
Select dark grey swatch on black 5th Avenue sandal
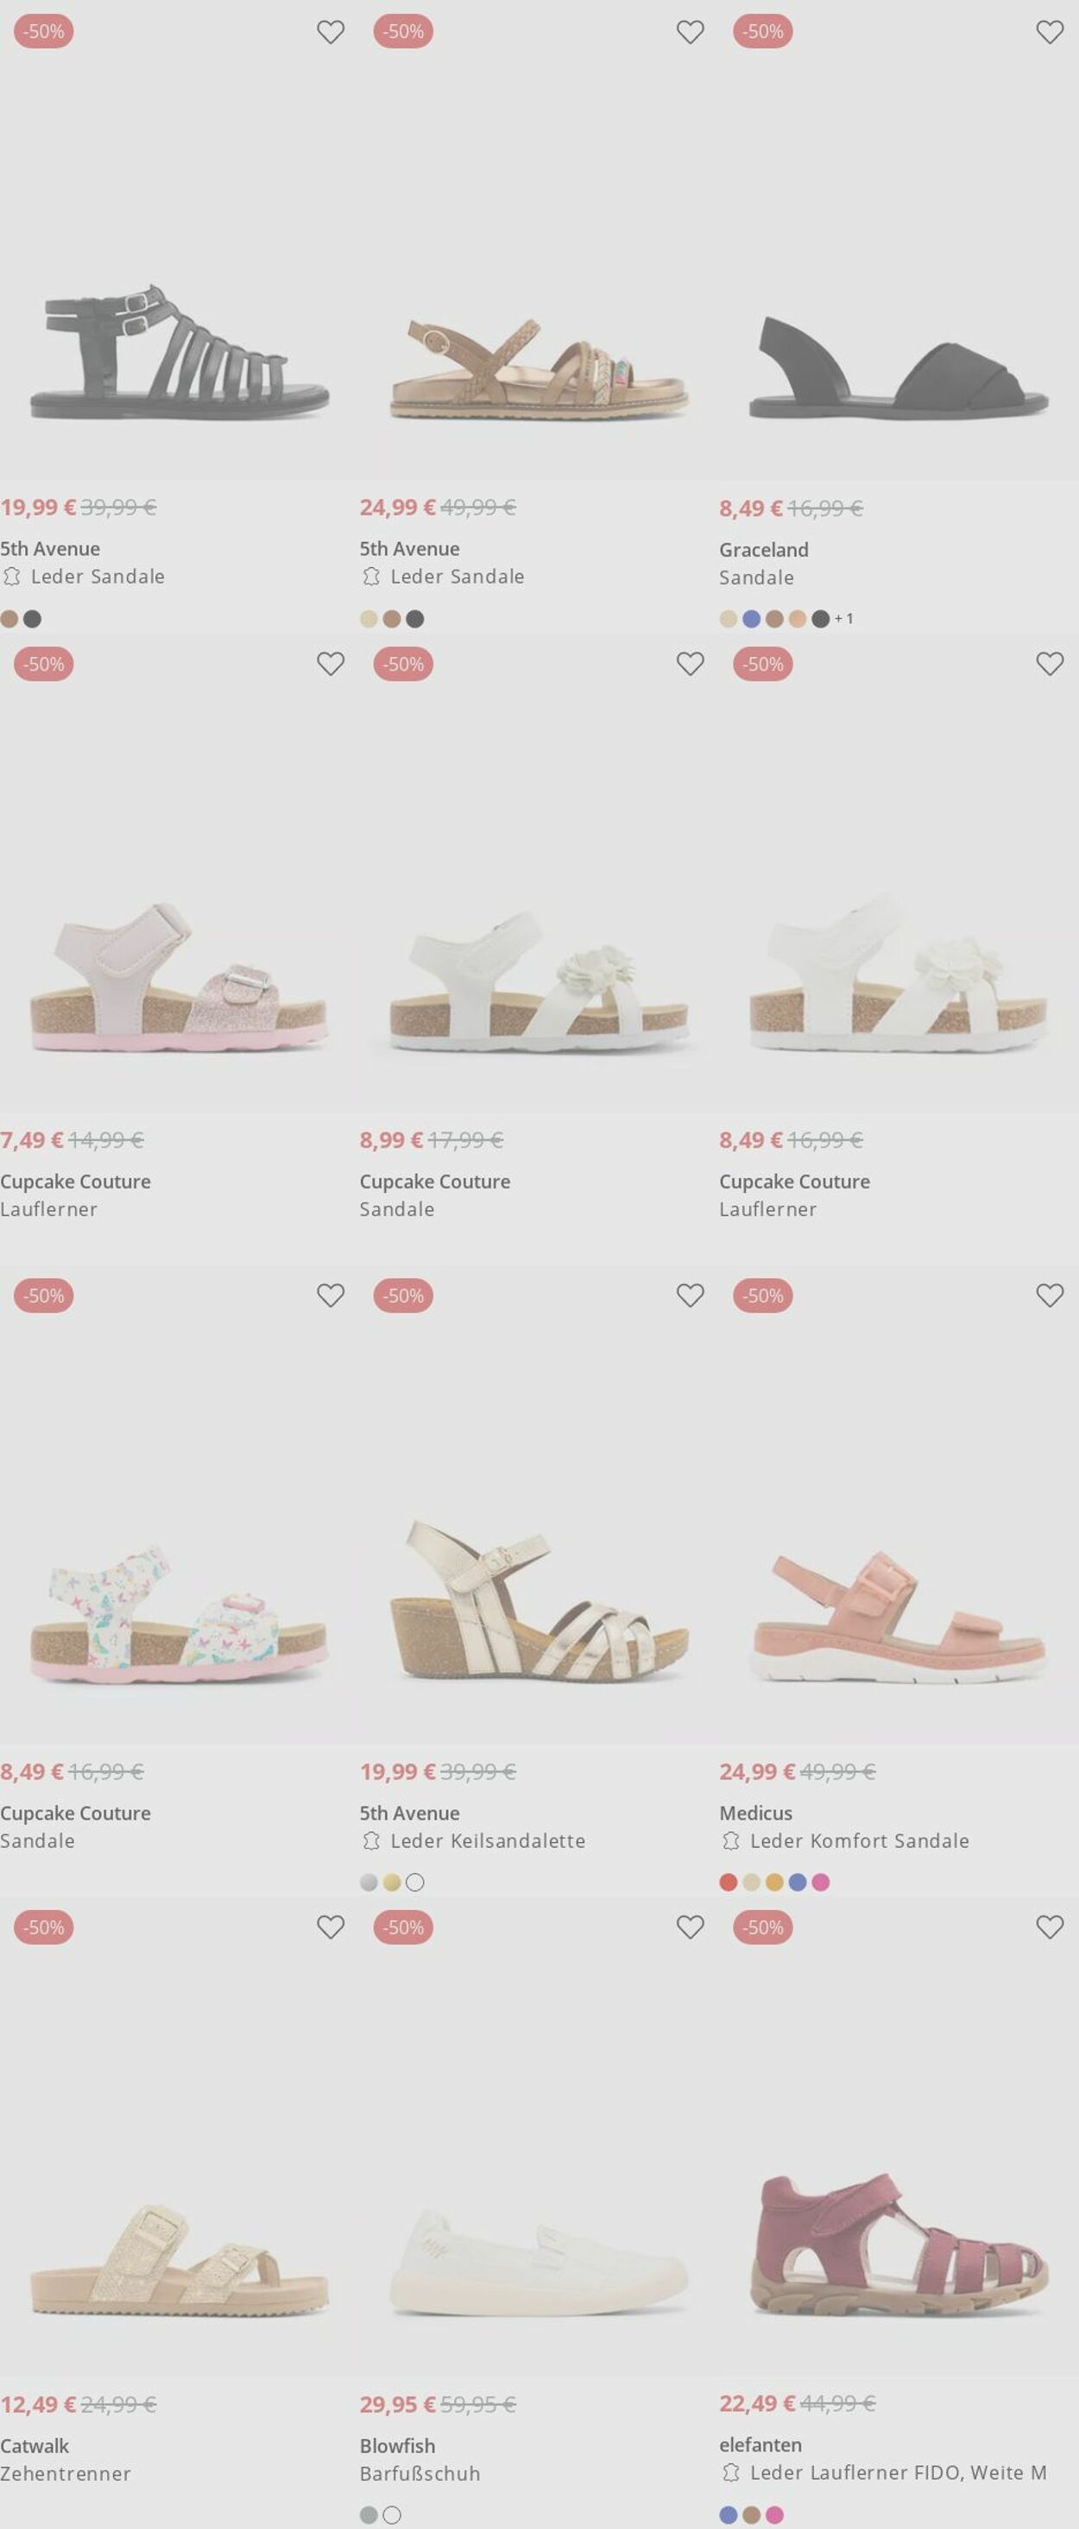[33, 619]
